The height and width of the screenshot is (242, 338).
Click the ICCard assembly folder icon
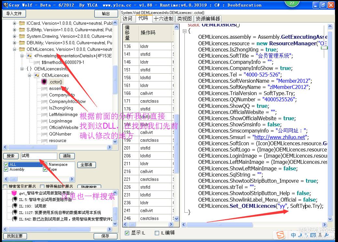(22, 23)
